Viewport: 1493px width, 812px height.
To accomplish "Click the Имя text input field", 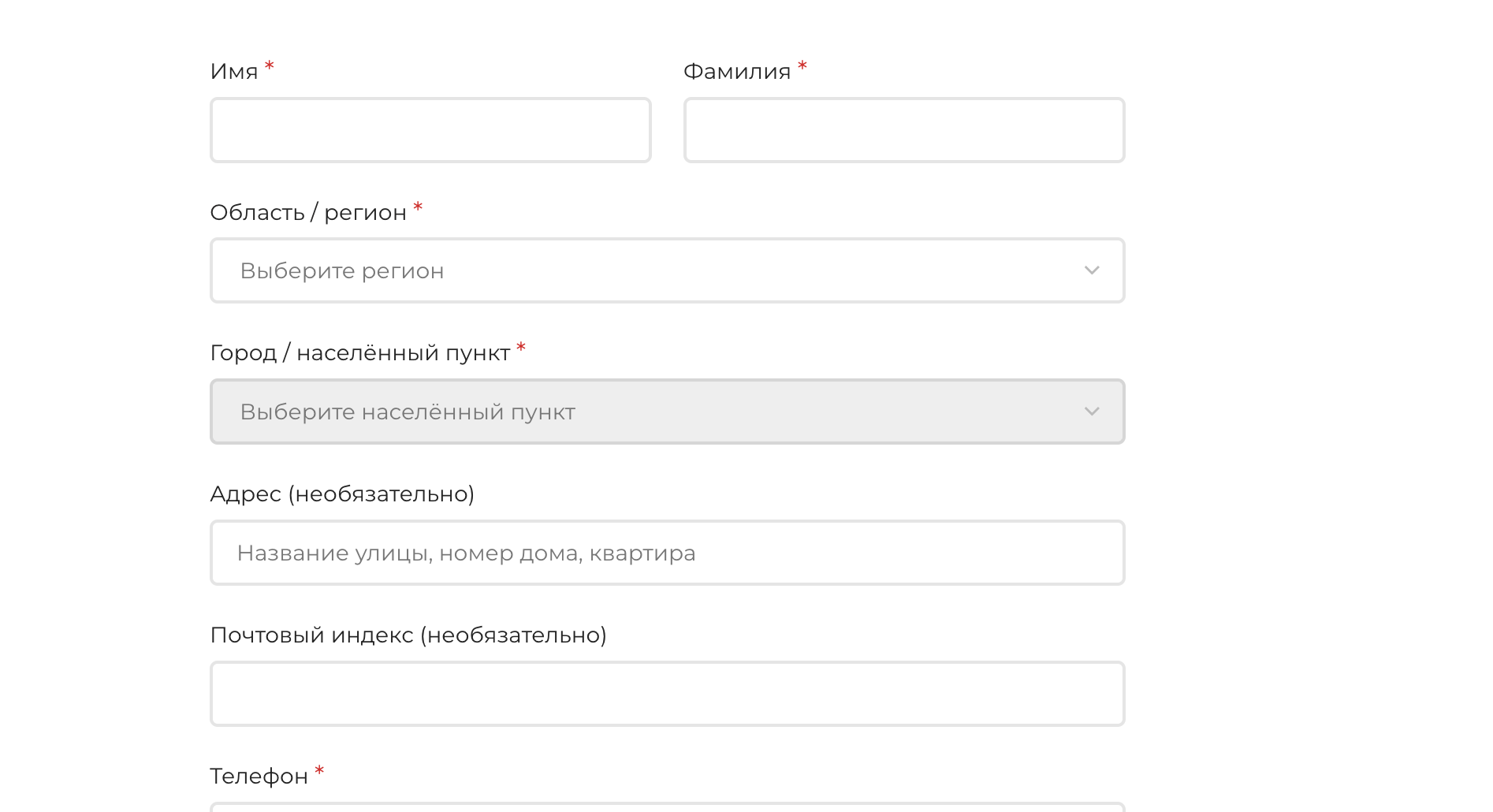I will (430, 130).
